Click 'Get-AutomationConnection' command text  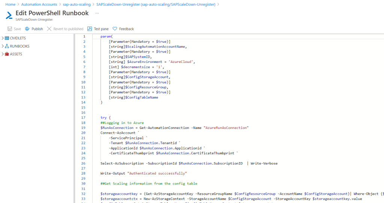tap(164, 128)
